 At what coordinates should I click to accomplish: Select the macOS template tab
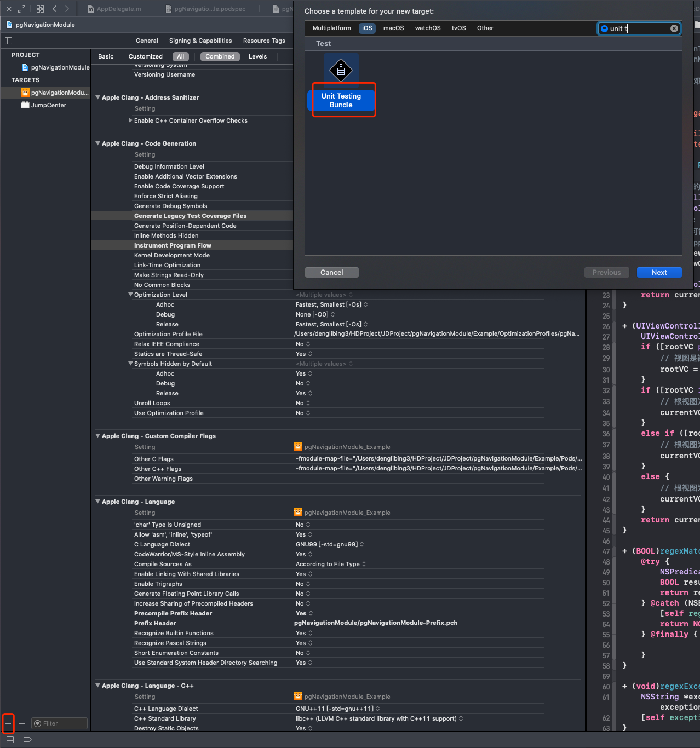click(393, 28)
